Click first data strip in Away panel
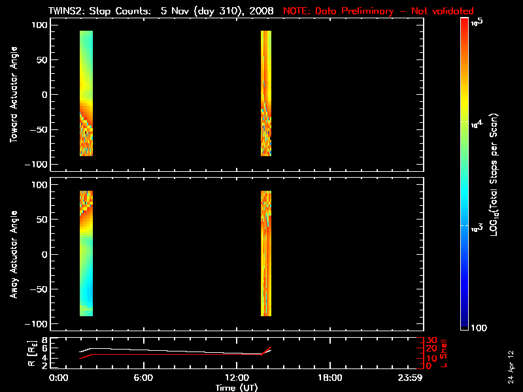 pos(86,253)
